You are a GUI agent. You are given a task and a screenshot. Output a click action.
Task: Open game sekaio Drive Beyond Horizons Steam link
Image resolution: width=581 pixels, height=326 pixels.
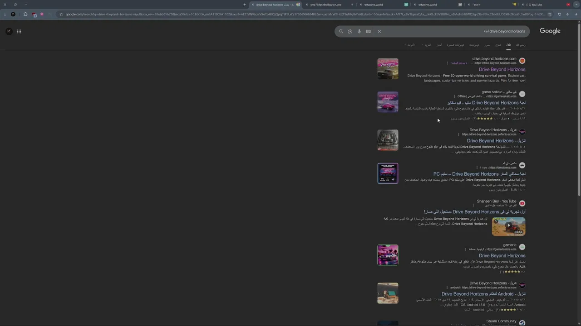click(487, 103)
